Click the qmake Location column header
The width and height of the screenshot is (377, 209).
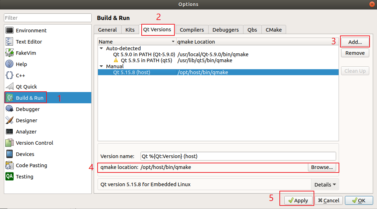pyautogui.click(x=257, y=42)
